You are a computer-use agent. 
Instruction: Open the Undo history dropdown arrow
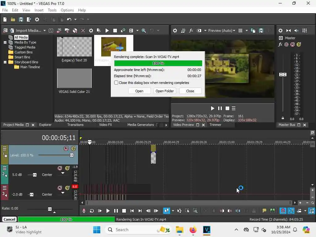pos(75,19)
